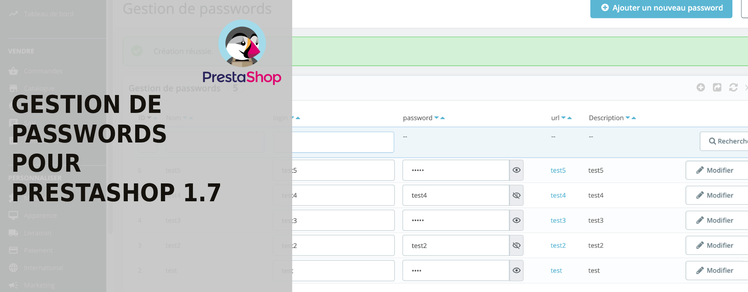The width and height of the screenshot is (748, 292).
Task: Select Description cell 'test' in last row
Action: (x=594, y=270)
